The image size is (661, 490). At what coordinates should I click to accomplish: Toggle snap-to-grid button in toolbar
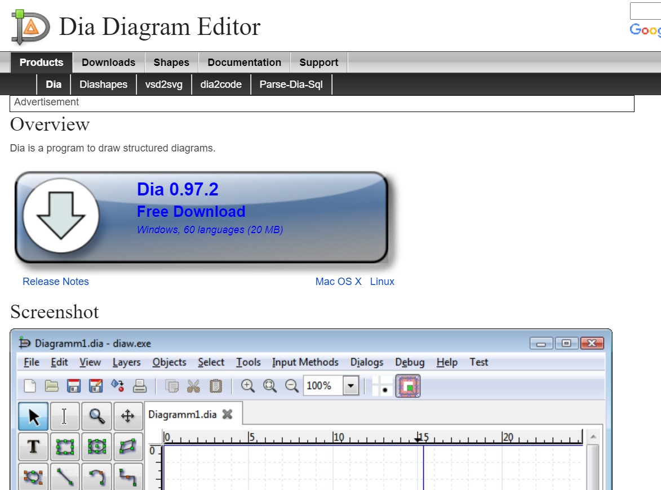point(382,386)
